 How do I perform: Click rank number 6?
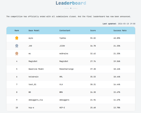[17, 77]
